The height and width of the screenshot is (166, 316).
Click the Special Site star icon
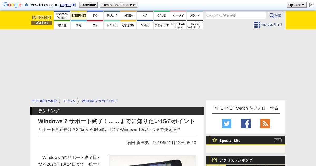click(x=215, y=140)
